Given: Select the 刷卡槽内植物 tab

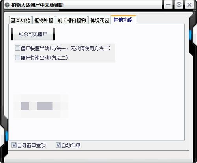Looking at the screenshot, I should point(72,20).
